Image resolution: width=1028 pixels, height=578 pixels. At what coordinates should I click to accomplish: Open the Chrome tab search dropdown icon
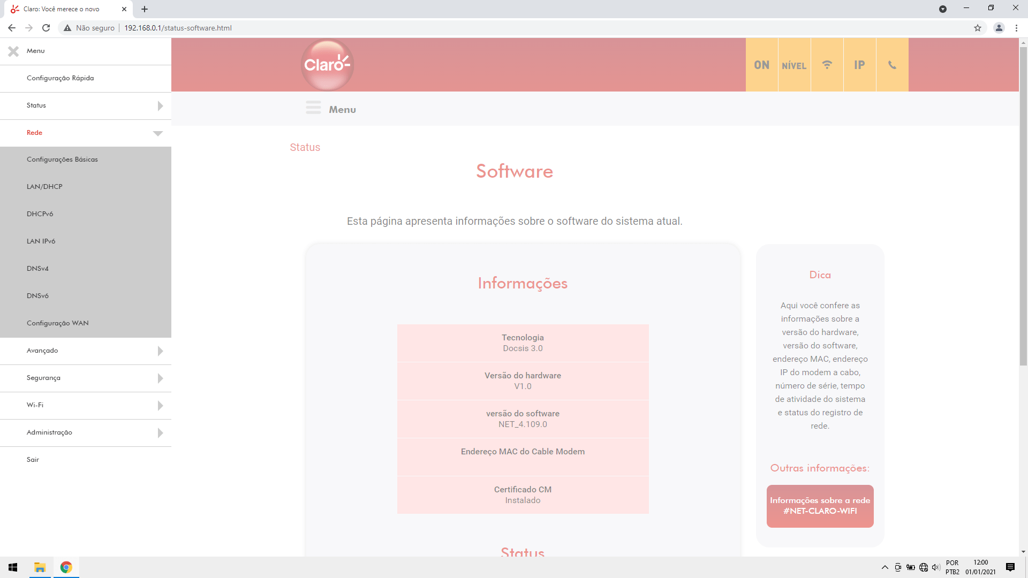(943, 9)
